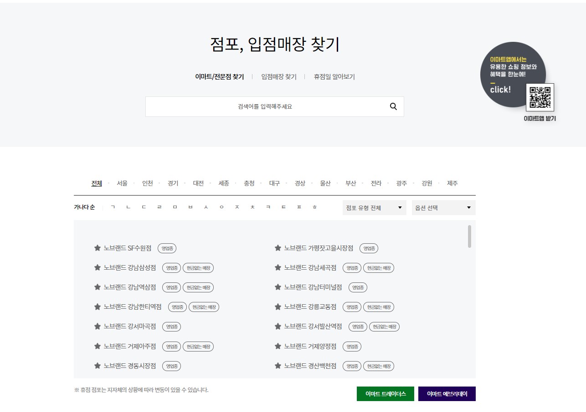
Task: Choose the 세종 region tab
Action: click(x=224, y=183)
